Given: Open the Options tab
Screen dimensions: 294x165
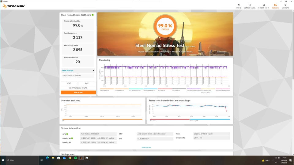Looking at the screenshot, I should click(285, 6).
